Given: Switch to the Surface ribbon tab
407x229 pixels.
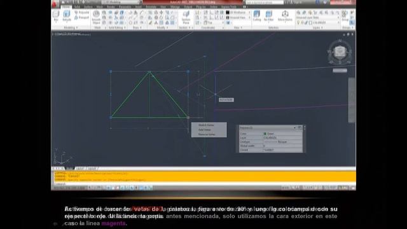Looking at the screenshot, I should tap(88, 7).
